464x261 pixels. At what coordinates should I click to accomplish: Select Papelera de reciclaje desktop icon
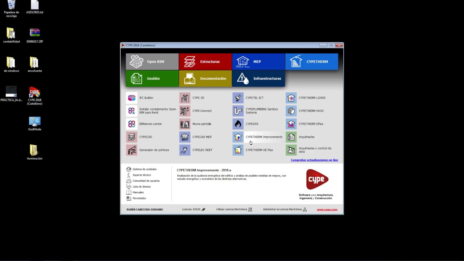(x=11, y=9)
